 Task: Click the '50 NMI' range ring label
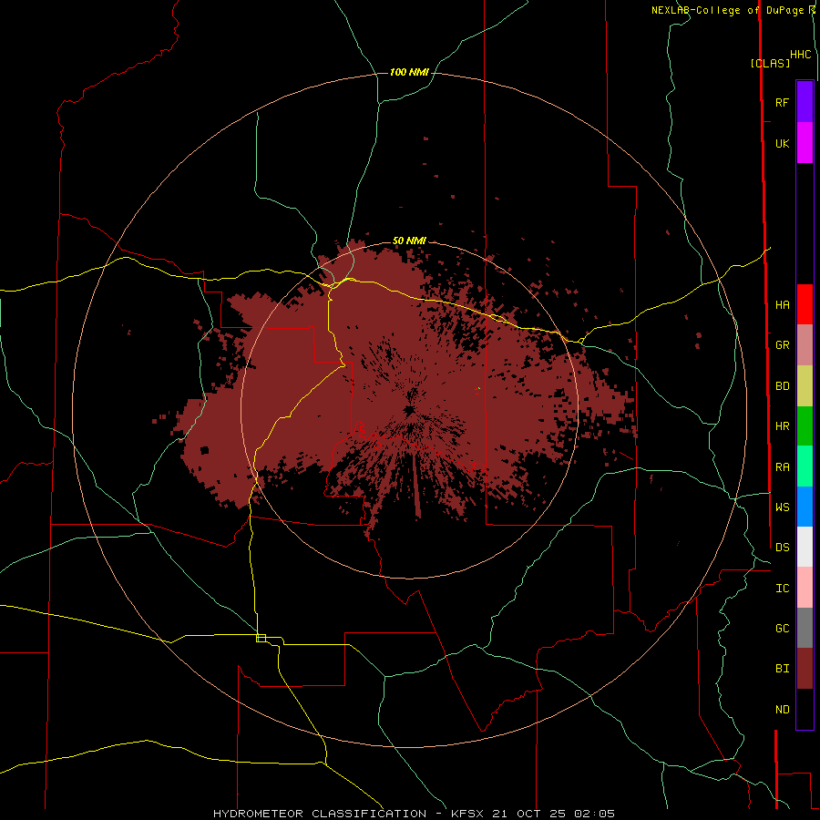pyautogui.click(x=409, y=241)
